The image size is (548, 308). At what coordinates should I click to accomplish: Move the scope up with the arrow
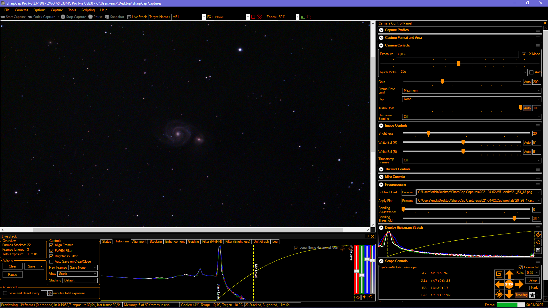509,274
